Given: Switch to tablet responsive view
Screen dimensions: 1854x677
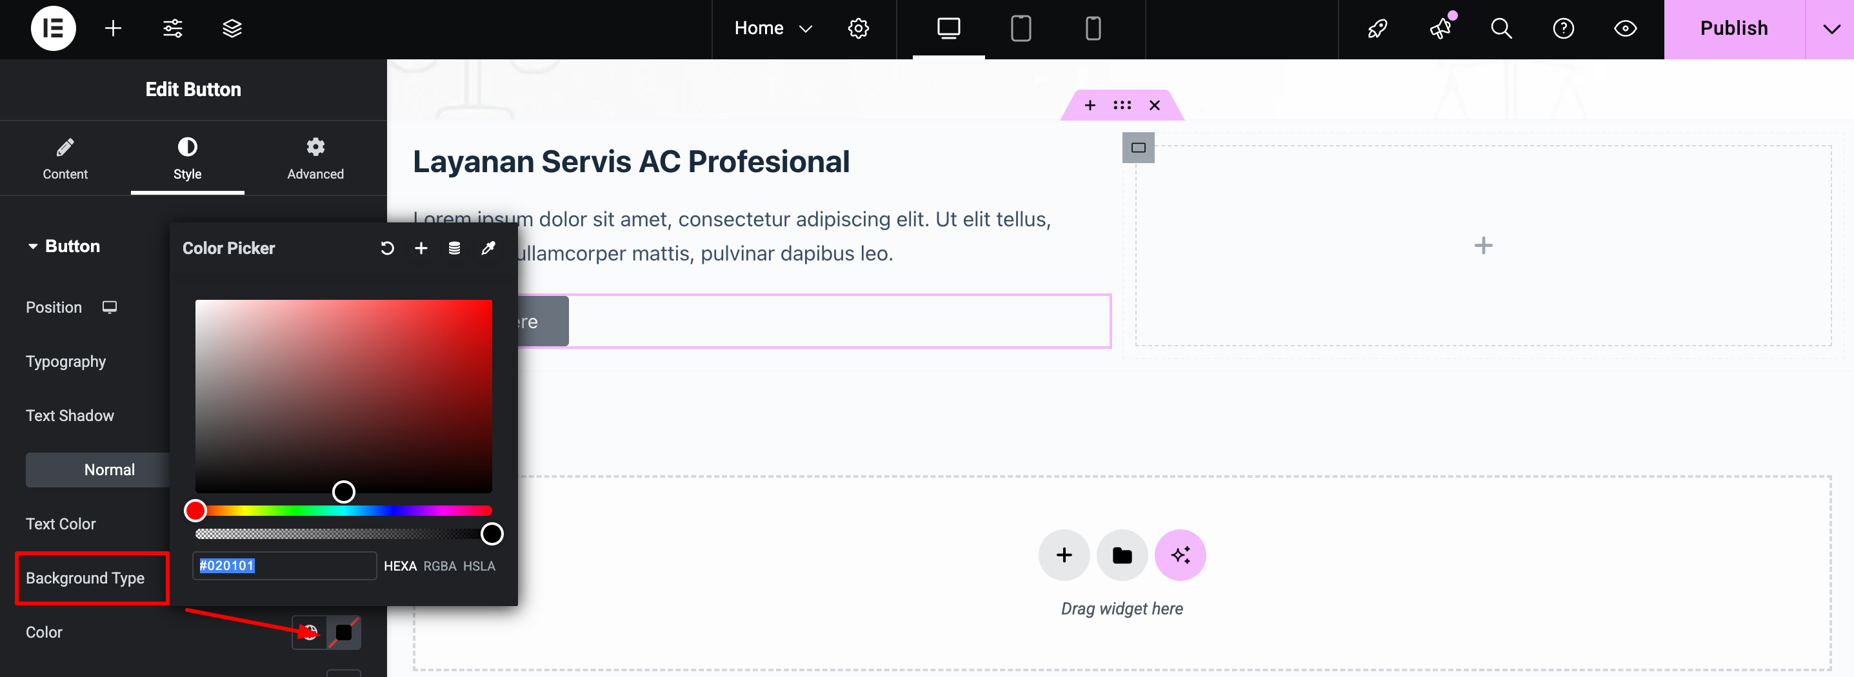Looking at the screenshot, I should pos(1021,29).
